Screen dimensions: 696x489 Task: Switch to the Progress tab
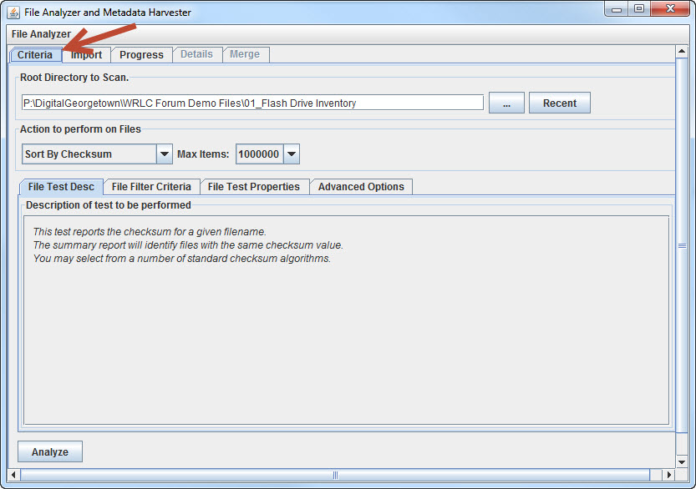tap(141, 55)
